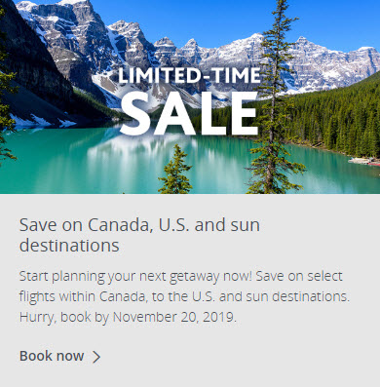Click the dense forest on the right hillside
The width and height of the screenshot is (380, 387).
[334, 120]
